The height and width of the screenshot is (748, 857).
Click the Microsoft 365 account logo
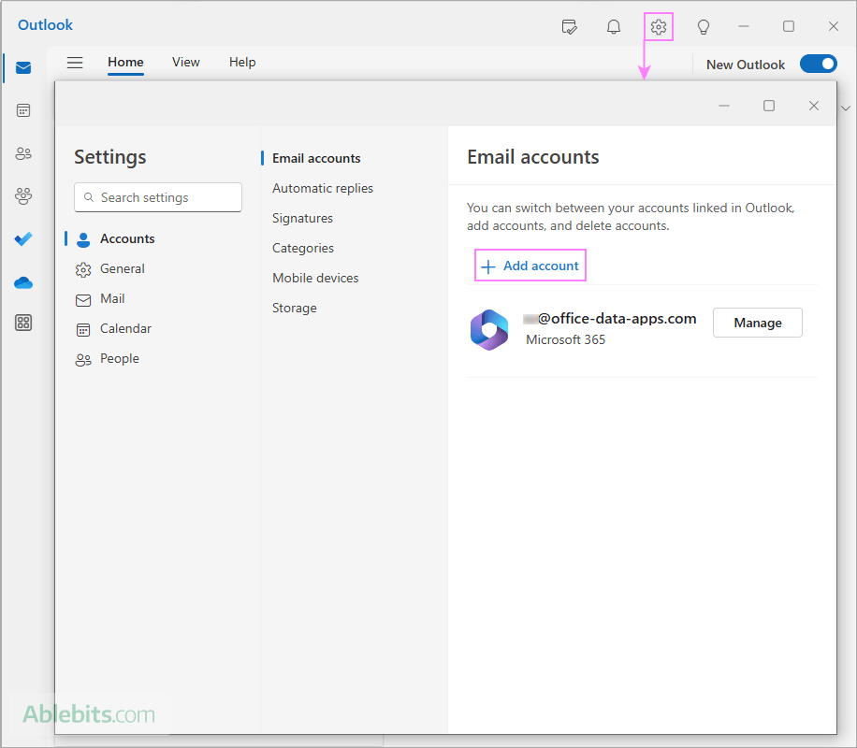coord(489,329)
